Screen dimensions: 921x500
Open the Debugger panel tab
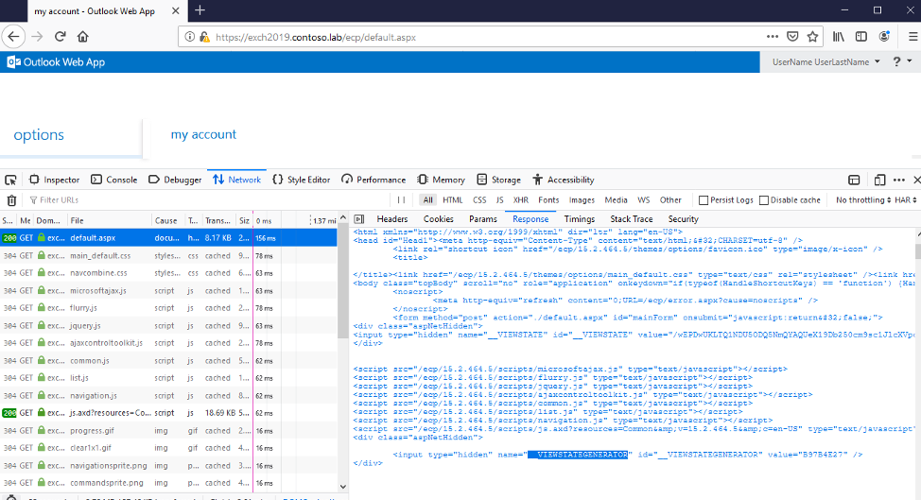(x=175, y=180)
